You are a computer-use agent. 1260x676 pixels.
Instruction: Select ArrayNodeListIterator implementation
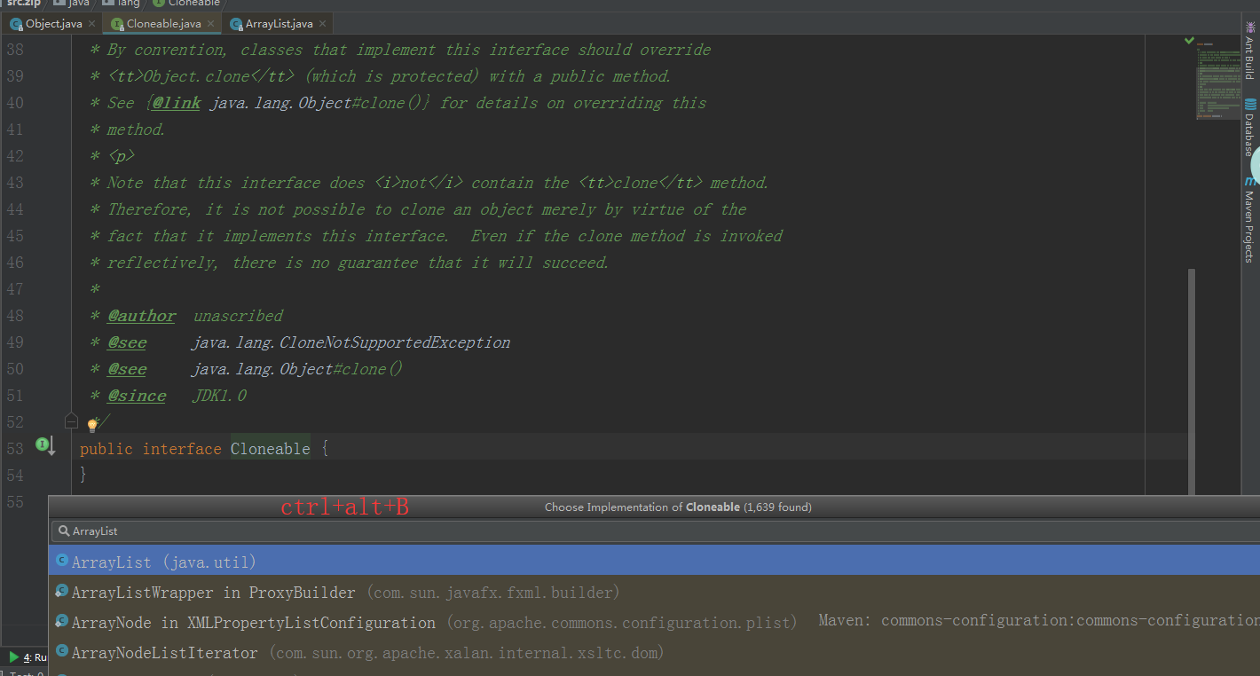654,652
